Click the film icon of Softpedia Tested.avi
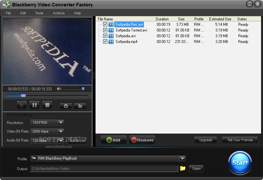This screenshot has width=263, height=180. click(111, 30)
